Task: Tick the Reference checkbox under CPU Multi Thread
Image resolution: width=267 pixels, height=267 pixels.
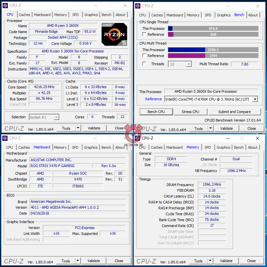Action: click(x=144, y=56)
